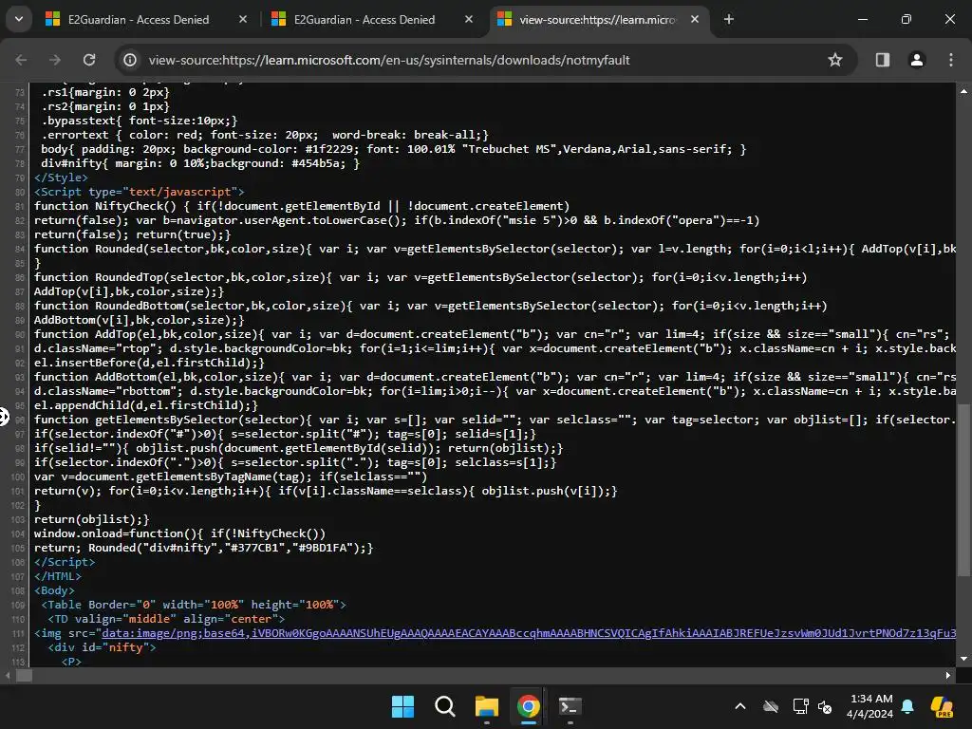Image resolution: width=972 pixels, height=729 pixels.
Task: Open the Copilot preview icon
Action: 942,706
